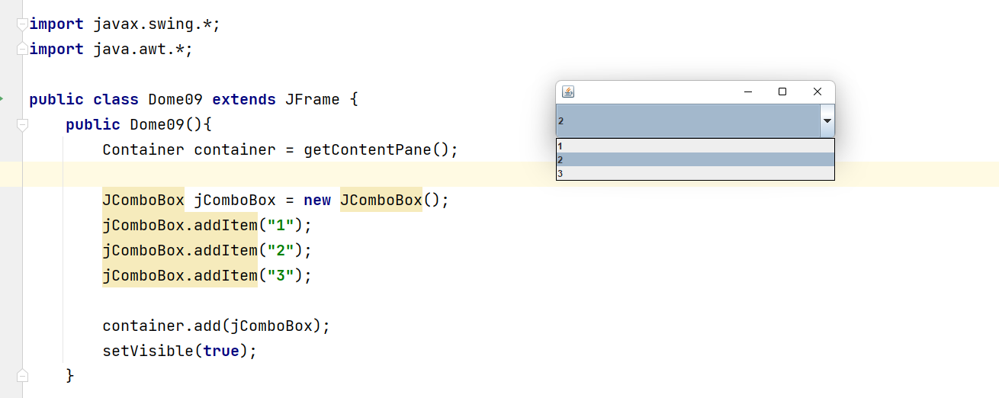This screenshot has height=398, width=999.
Task: Close the Java JFrame window
Action: coord(817,91)
